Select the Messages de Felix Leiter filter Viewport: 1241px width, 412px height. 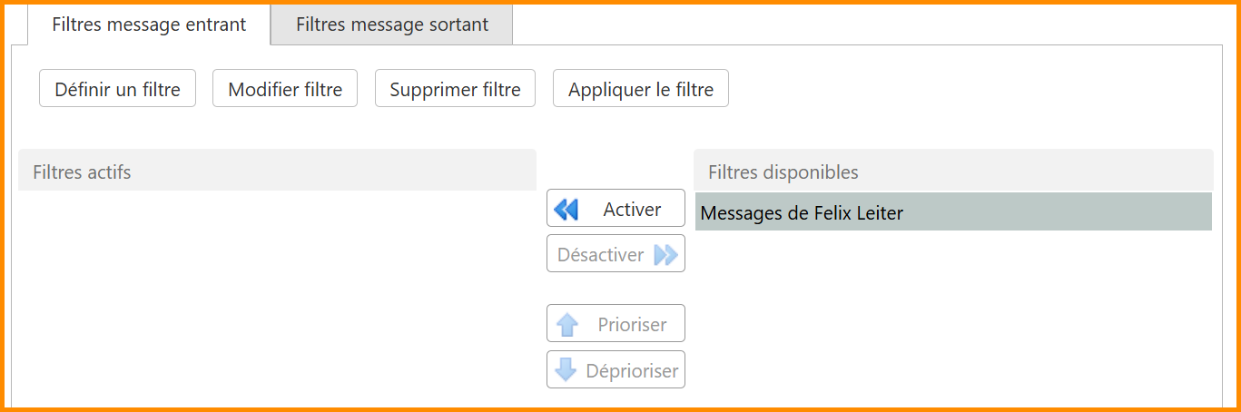[952, 212]
